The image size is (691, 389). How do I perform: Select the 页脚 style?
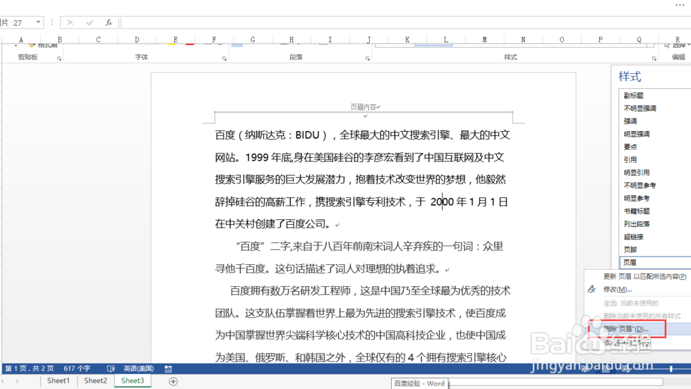[630, 250]
